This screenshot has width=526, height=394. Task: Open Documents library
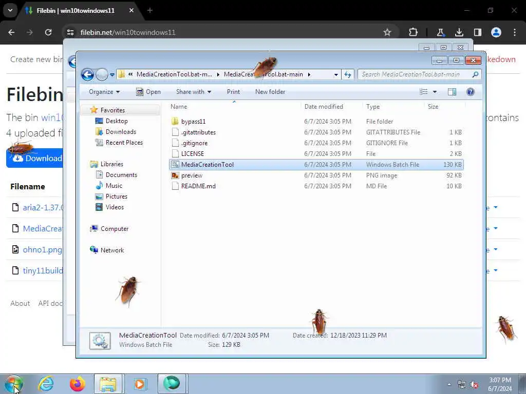(x=121, y=174)
